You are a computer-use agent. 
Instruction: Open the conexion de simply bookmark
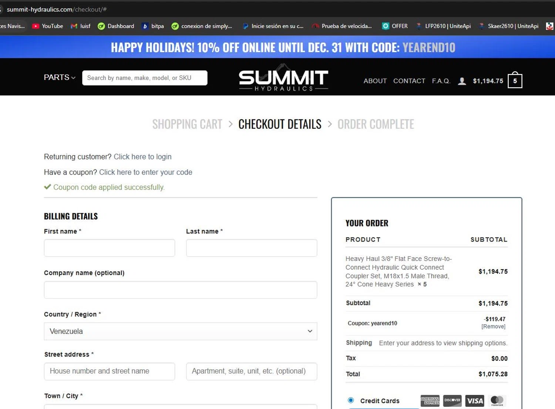point(202,26)
